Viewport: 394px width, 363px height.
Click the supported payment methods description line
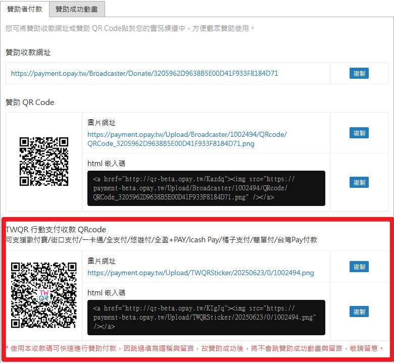161,240
